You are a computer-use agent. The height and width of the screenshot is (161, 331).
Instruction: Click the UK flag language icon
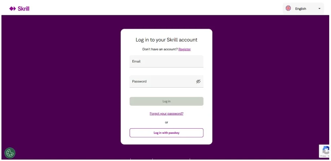coord(289,8)
